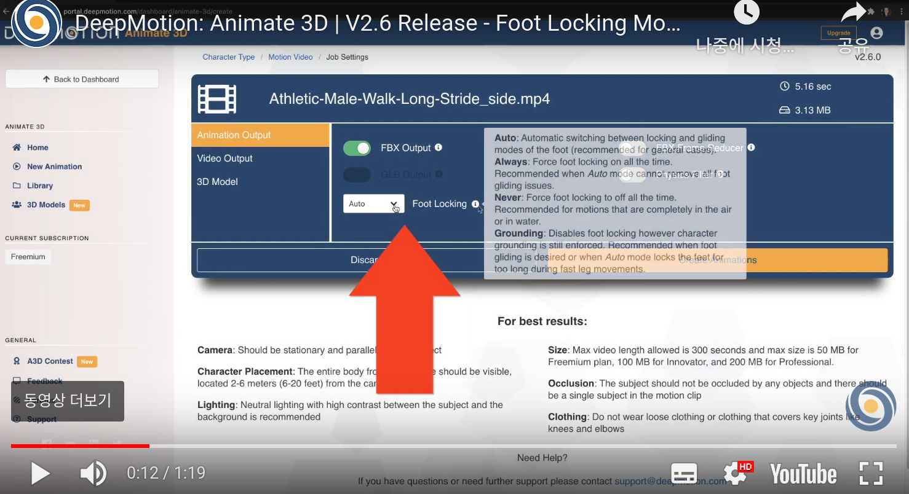The height and width of the screenshot is (494, 909).
Task: Click the file name 'Athletic-Male-Walk-Long-Stride_side.mp4'
Action: tap(410, 99)
